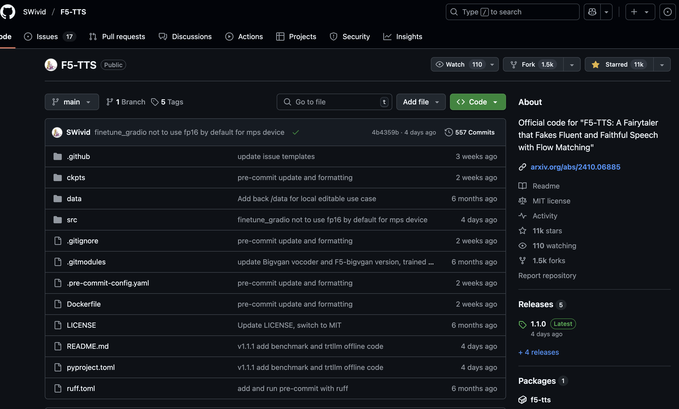Image resolution: width=679 pixels, height=409 pixels.
Task: Click the SWivid avatar beside F5-TTS title
Action: click(51, 65)
